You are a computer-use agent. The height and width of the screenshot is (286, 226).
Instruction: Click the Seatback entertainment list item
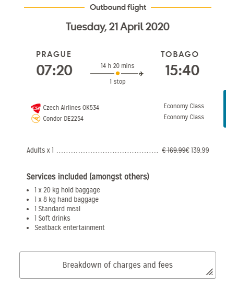(x=69, y=227)
